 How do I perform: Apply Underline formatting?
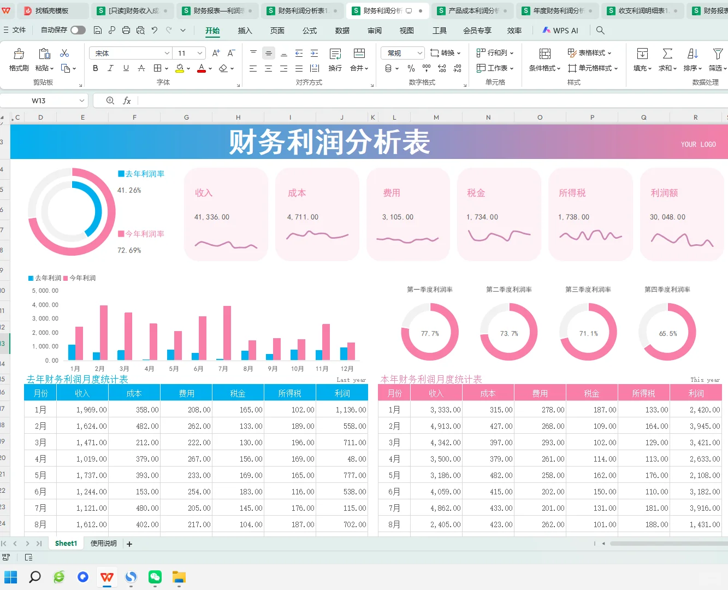point(126,68)
